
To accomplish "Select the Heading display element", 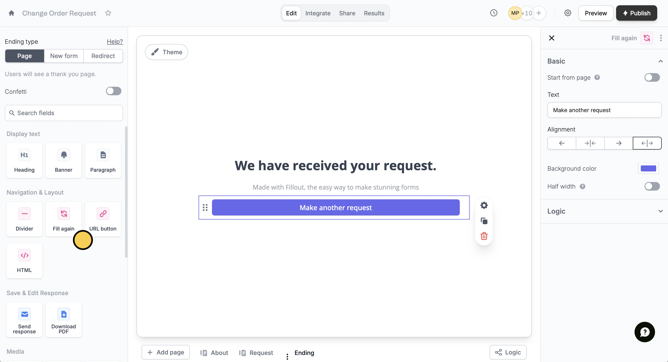I will click(x=24, y=161).
